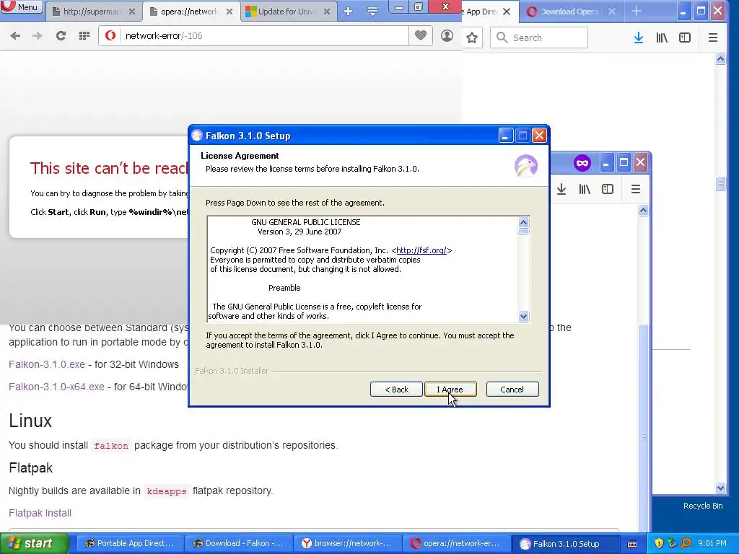This screenshot has height=554, width=739.
Task: Click private browsing mask icon
Action: [x=582, y=163]
